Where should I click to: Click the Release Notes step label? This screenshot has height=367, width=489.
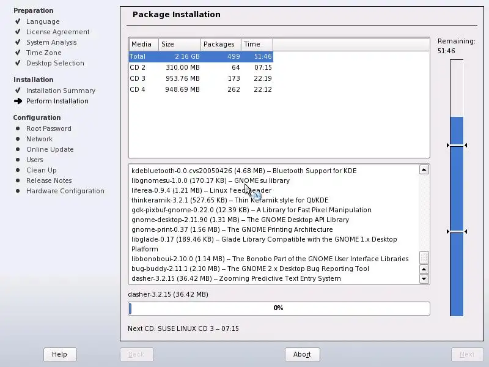tap(49, 180)
